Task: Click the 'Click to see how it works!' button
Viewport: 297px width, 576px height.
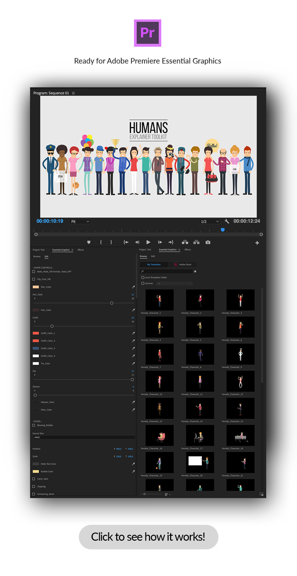Action: point(148,537)
